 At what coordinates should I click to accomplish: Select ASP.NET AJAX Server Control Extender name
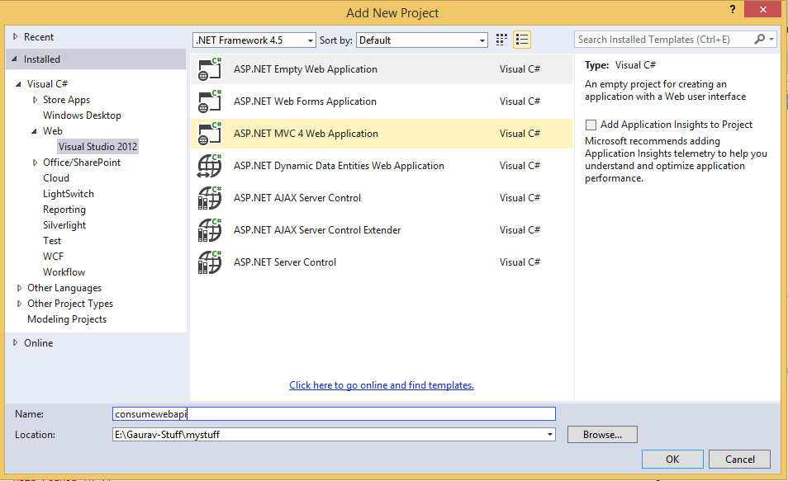coord(317,230)
